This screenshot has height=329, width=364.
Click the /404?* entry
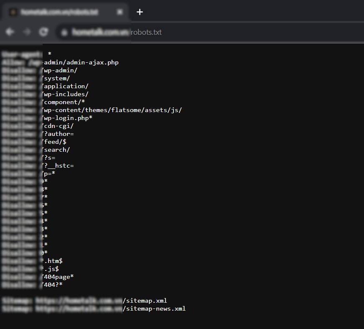coord(52,285)
